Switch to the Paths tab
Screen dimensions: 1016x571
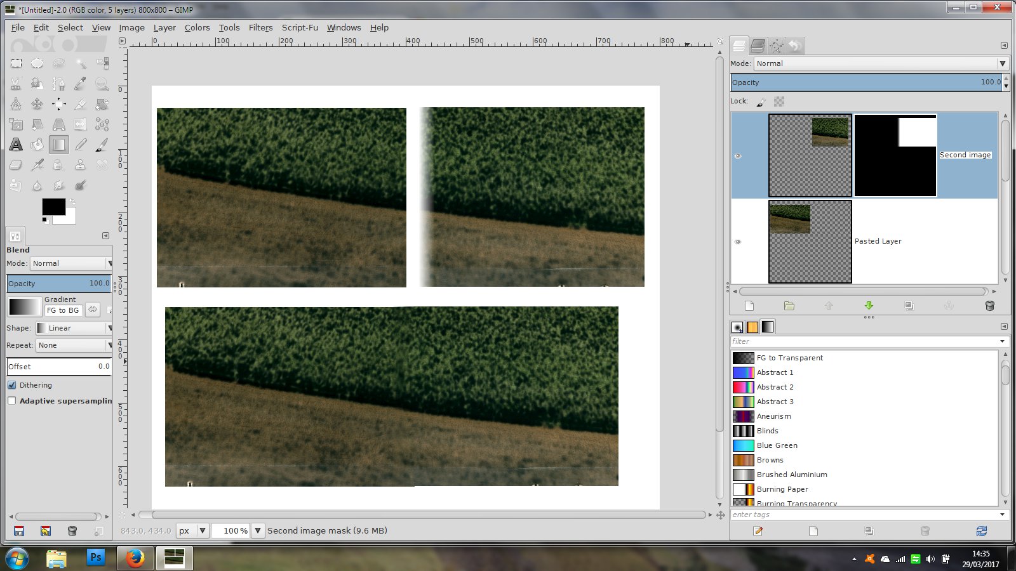776,46
